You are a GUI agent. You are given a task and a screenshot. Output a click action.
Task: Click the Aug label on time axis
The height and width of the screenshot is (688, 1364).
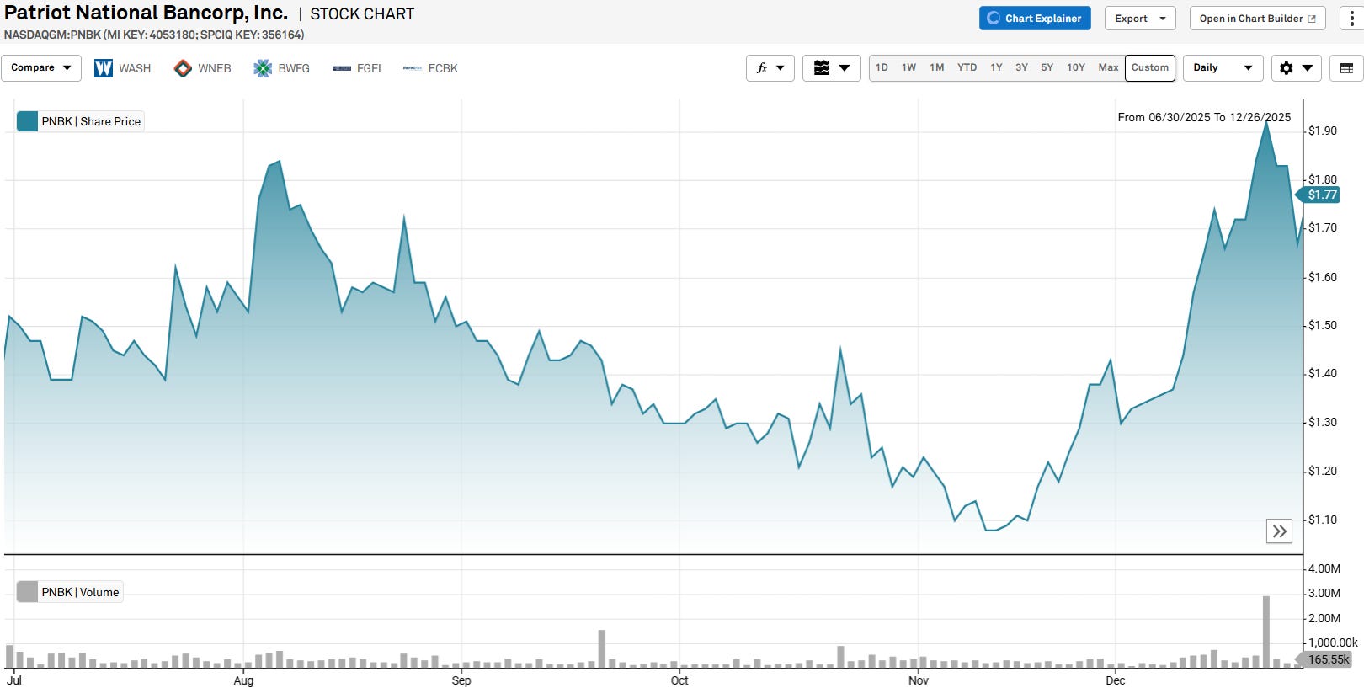pyautogui.click(x=243, y=680)
